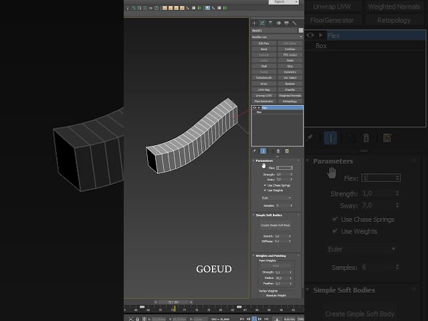This screenshot has height=321, width=428.
Task: Select the Box row in enlarged overlay stack
Action: [x=364, y=46]
